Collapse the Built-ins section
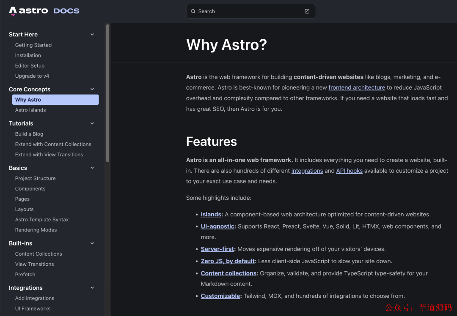Screen dimensions: 457x316 coord(92,243)
